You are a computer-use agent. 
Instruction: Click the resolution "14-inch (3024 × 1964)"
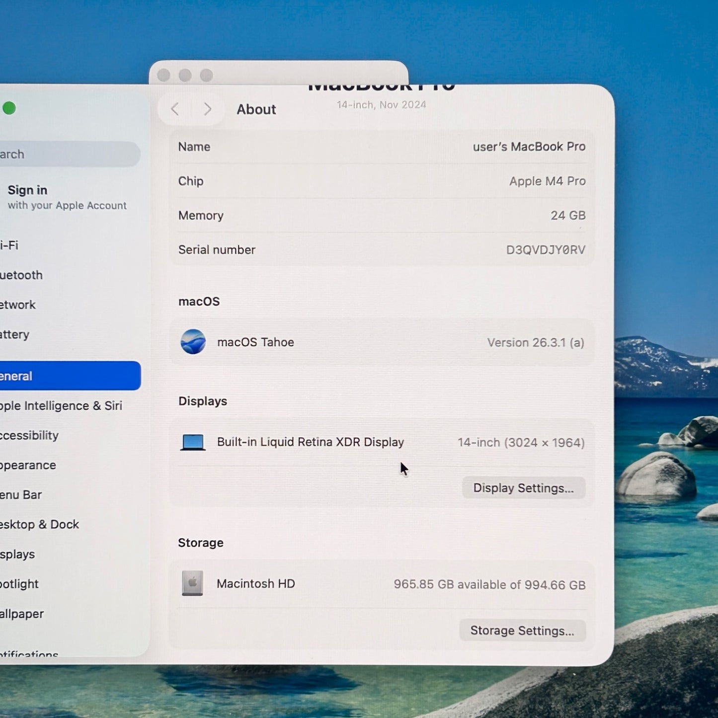tap(521, 442)
